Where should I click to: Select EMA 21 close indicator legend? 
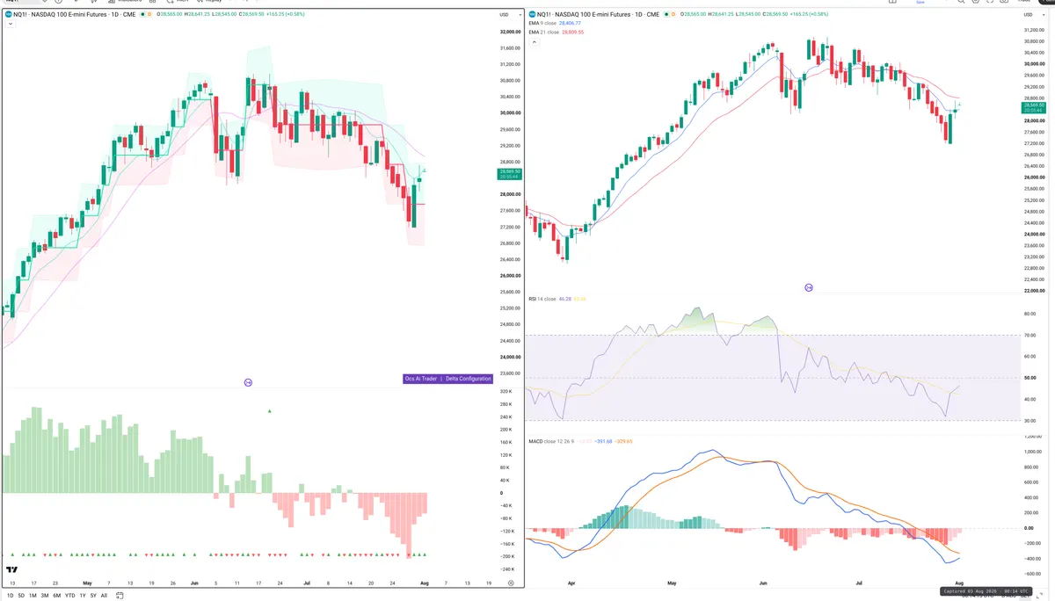pos(543,32)
